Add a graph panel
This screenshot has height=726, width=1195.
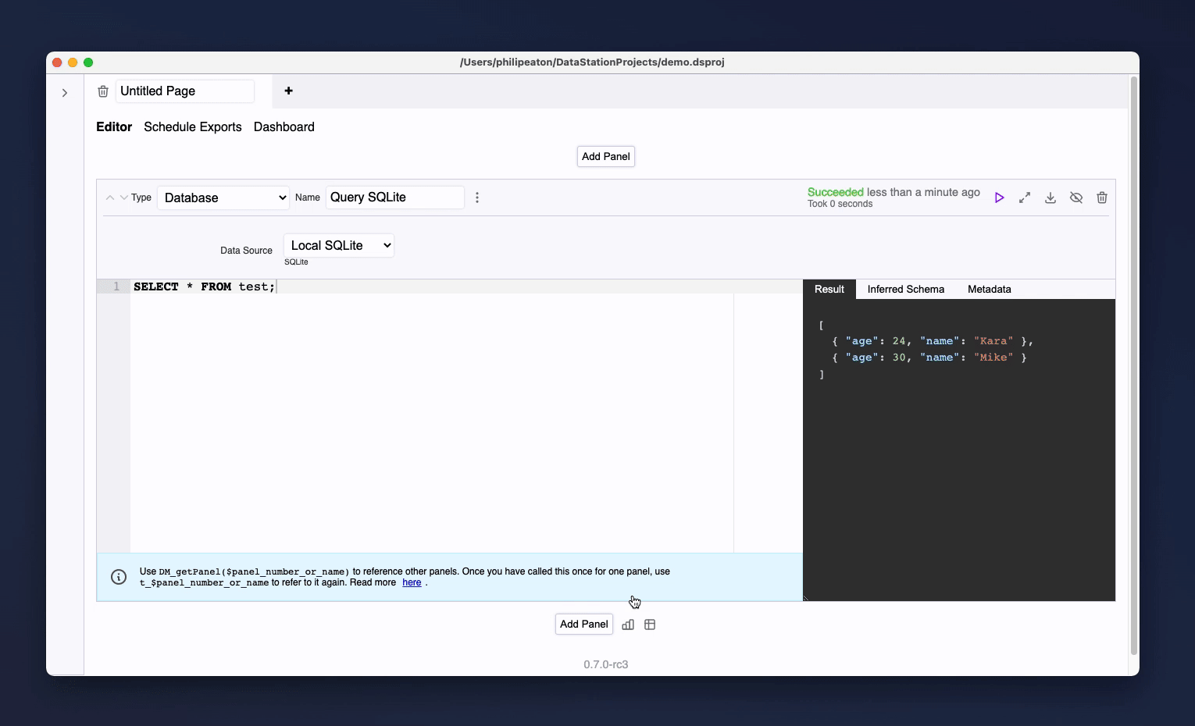pos(627,625)
